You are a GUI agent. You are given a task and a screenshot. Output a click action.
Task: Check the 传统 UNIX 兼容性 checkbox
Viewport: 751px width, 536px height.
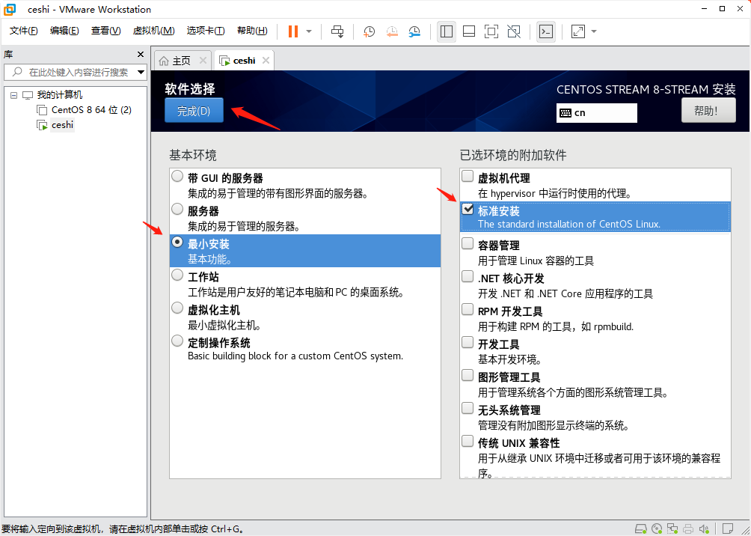point(468,441)
